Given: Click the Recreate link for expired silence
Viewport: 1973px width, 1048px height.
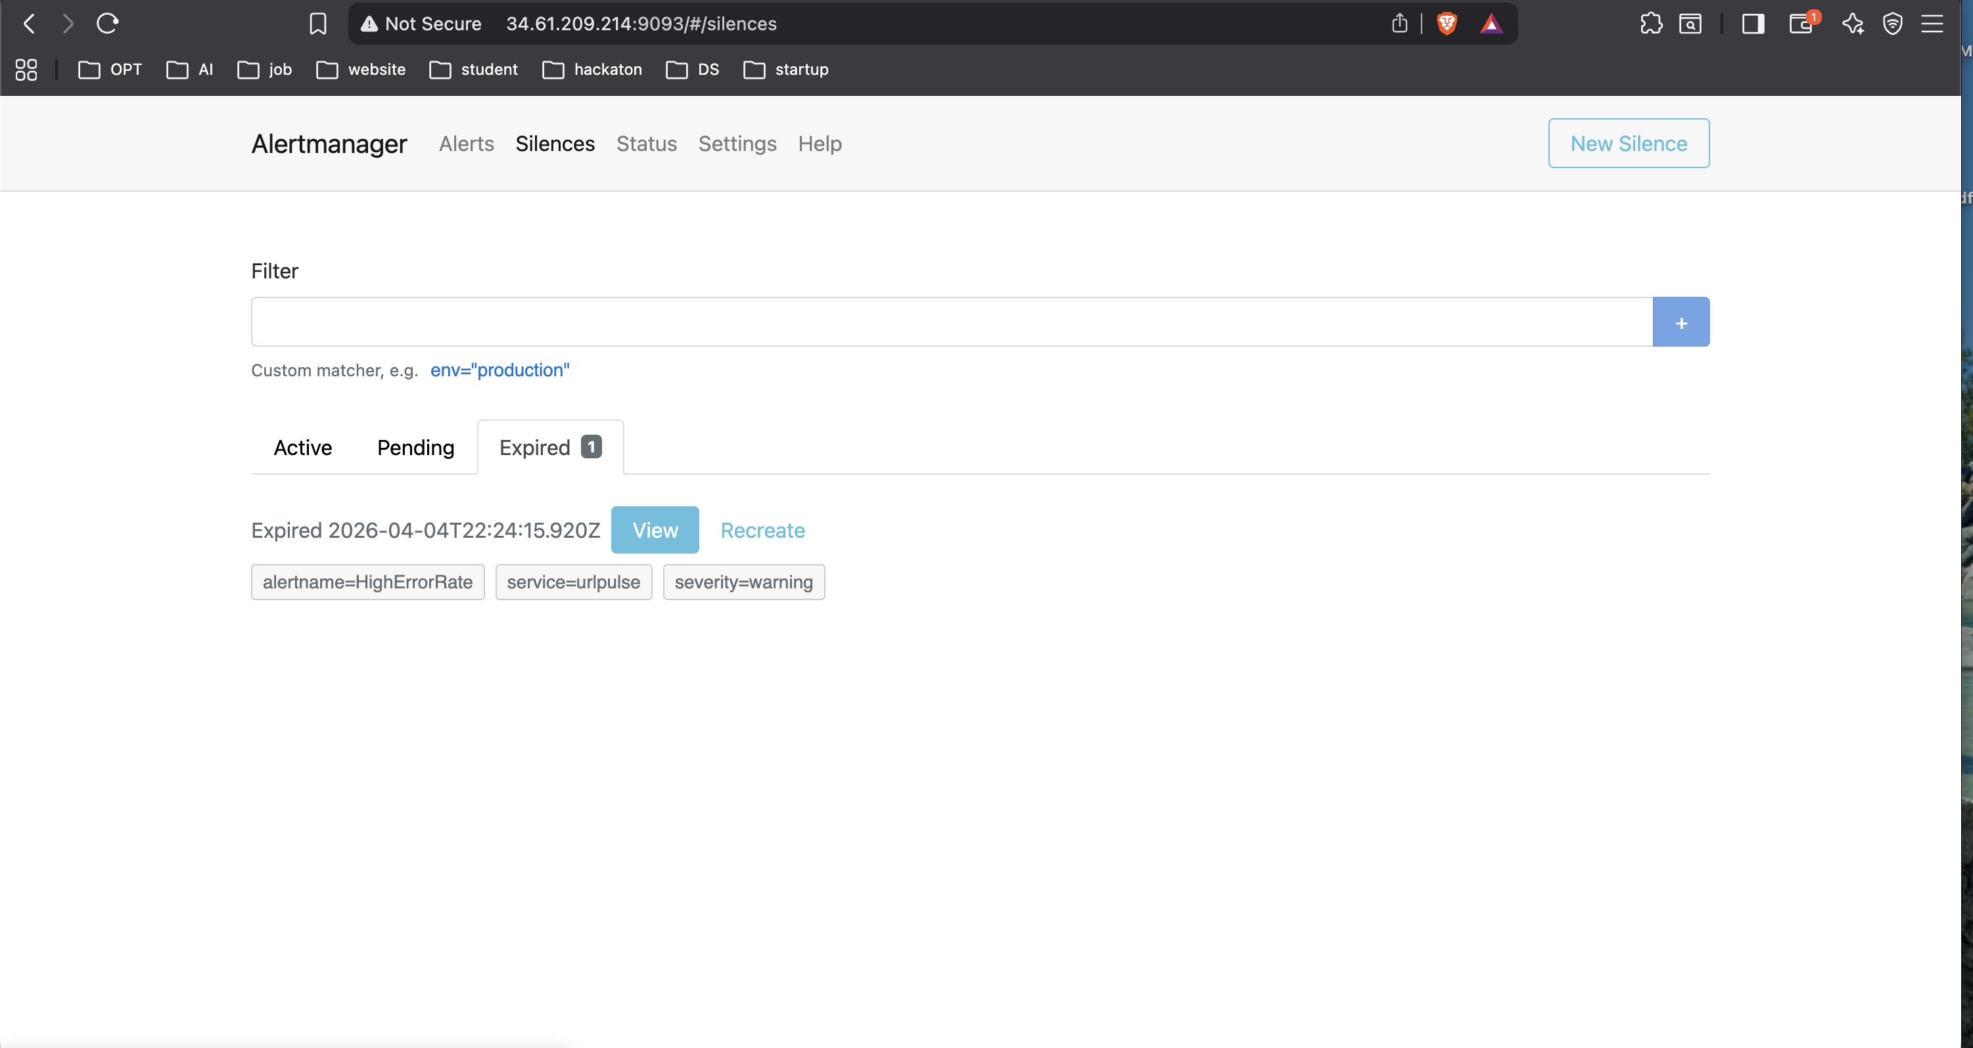Looking at the screenshot, I should click(x=762, y=530).
